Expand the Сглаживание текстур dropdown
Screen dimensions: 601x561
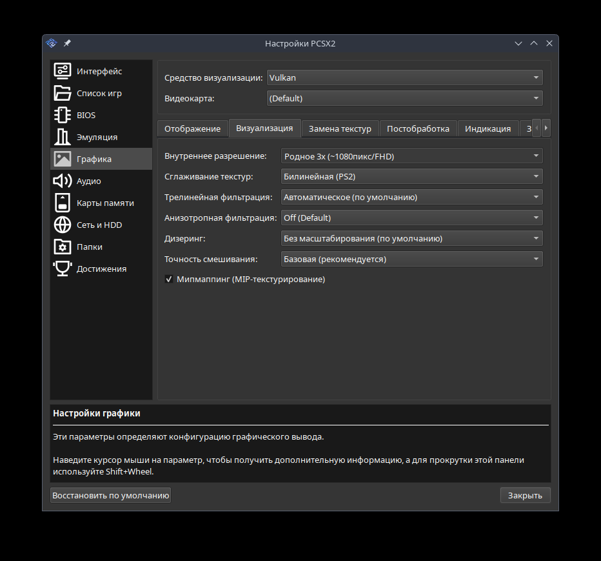pyautogui.click(x=411, y=176)
